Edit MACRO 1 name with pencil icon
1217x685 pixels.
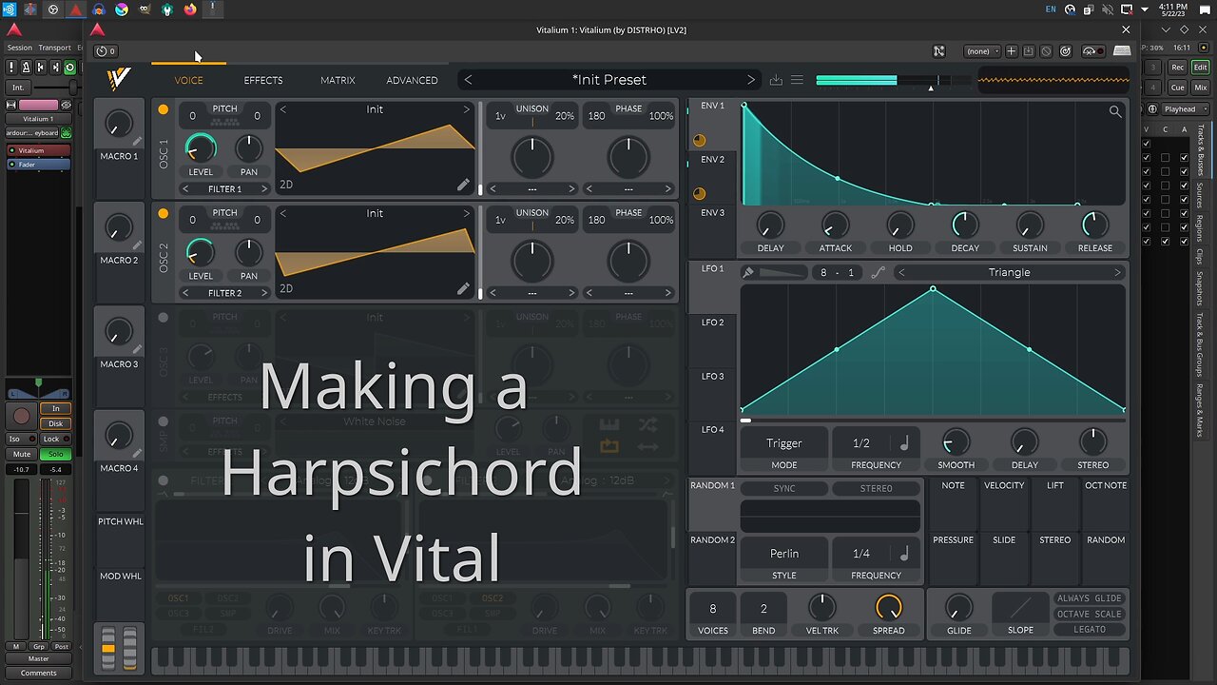137,141
